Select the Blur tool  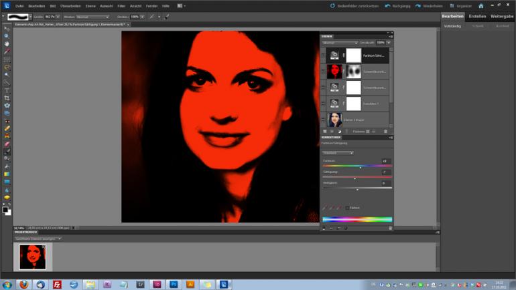point(7,190)
